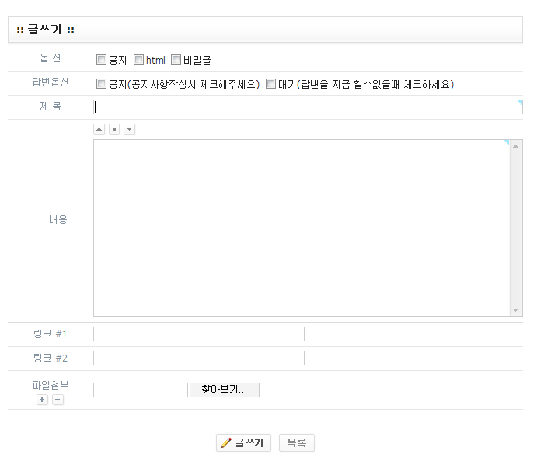Check 공지(공지사항작성시 체크해주세요) checkbox
This screenshot has width=551, height=458.
pyautogui.click(x=101, y=84)
